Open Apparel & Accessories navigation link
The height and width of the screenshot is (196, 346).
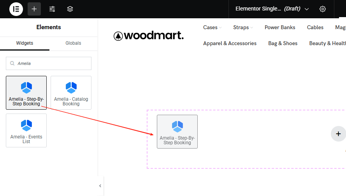point(230,43)
